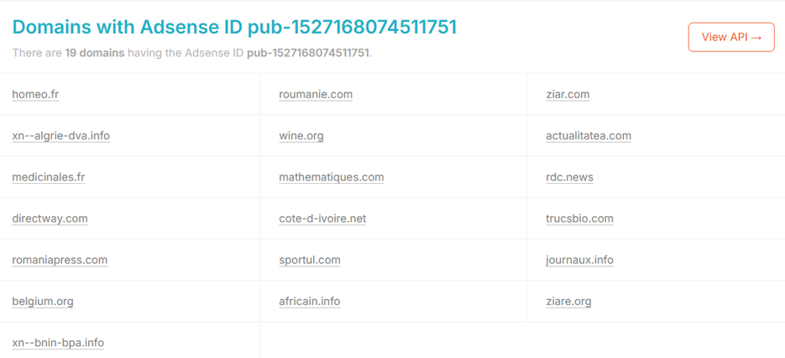Open the roumanie.com domain link

coord(316,94)
